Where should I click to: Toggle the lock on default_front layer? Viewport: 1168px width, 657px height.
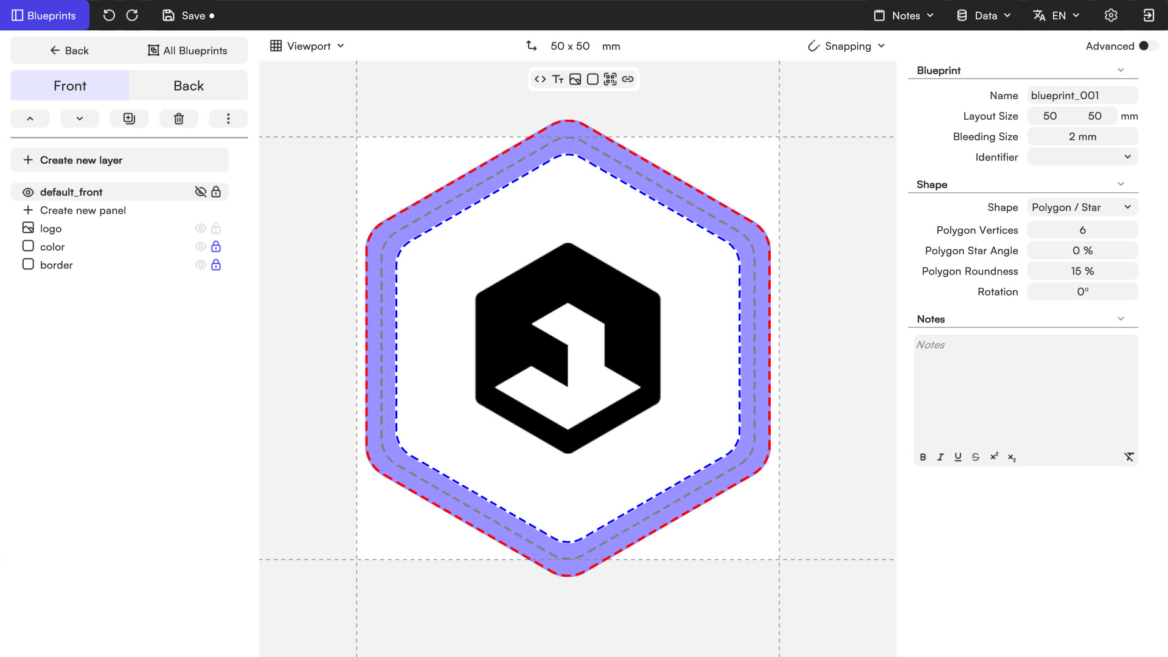tap(216, 192)
